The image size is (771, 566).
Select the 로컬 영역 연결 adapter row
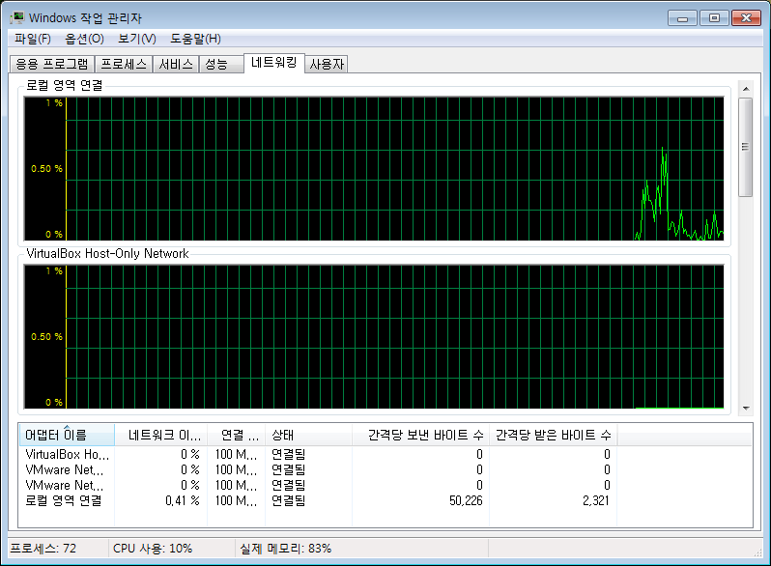tap(385, 500)
